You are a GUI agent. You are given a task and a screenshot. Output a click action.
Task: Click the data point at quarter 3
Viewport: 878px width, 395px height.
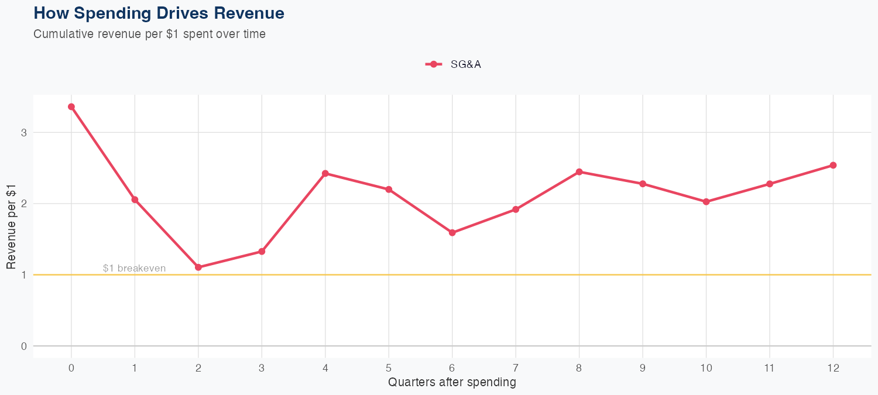tap(262, 251)
